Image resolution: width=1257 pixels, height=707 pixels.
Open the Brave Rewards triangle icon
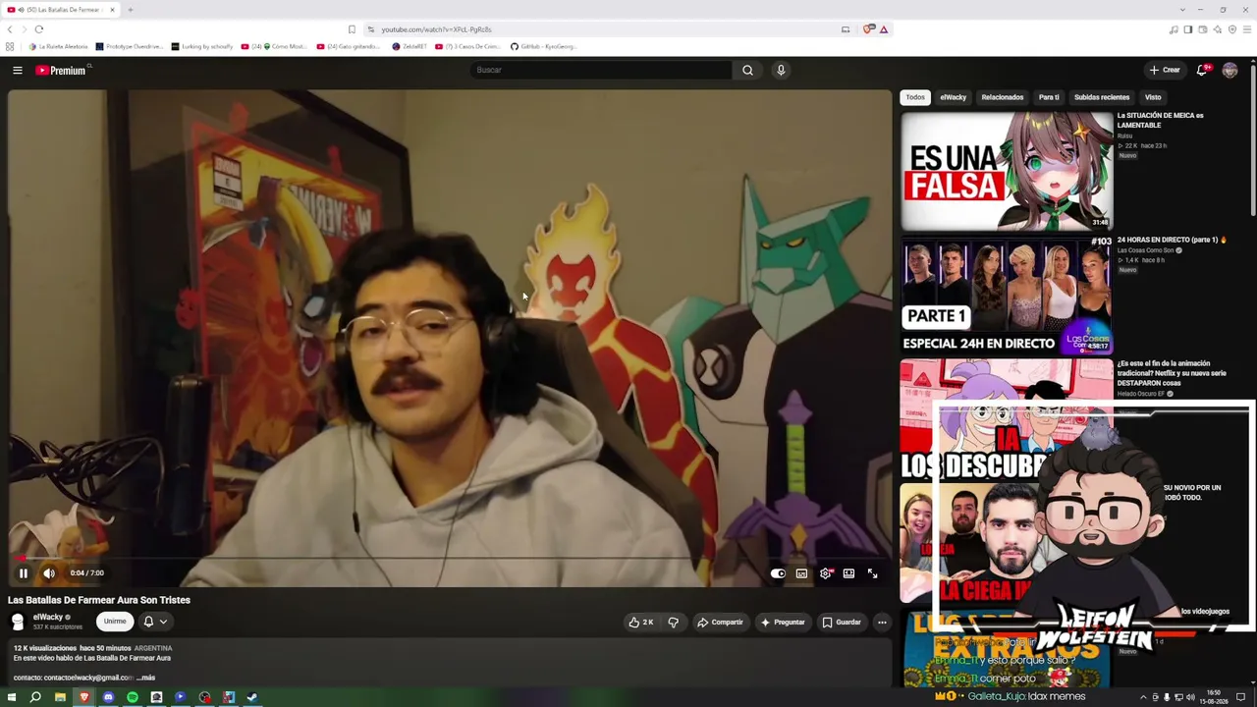[x=884, y=29]
